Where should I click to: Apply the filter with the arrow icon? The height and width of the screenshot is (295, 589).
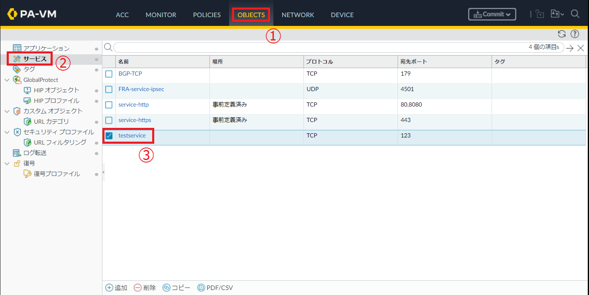coord(570,48)
